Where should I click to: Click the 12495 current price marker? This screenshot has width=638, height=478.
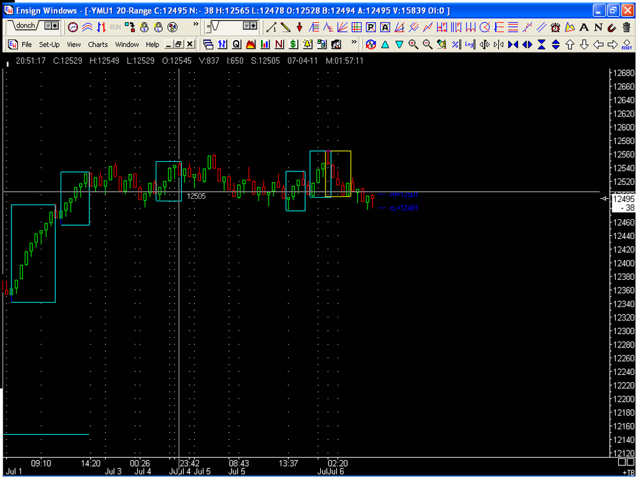click(x=623, y=199)
